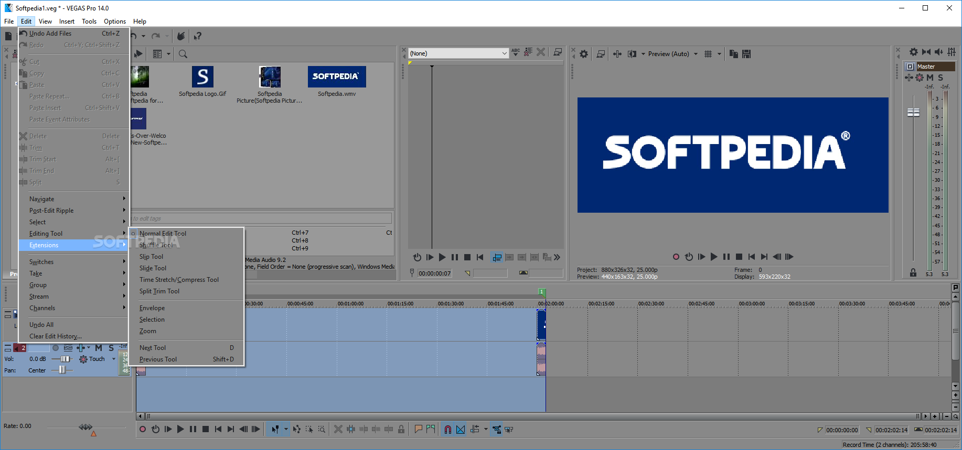This screenshot has width=962, height=450.
Task: Click the mixer Downmix Output icon
Action: (926, 52)
